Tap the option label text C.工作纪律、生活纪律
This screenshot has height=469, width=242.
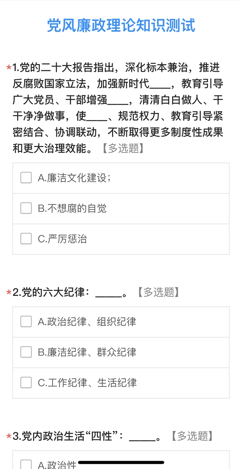click(x=87, y=382)
